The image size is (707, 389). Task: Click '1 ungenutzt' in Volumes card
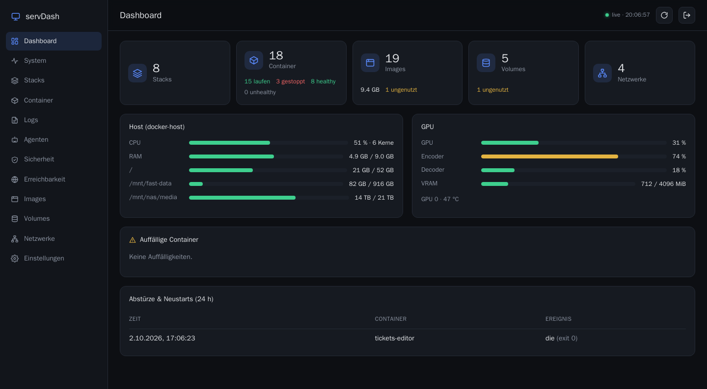[492, 90]
